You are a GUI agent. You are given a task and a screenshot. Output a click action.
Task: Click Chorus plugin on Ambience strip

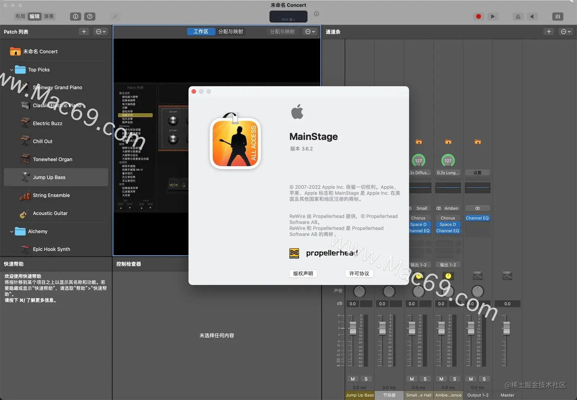click(x=448, y=218)
